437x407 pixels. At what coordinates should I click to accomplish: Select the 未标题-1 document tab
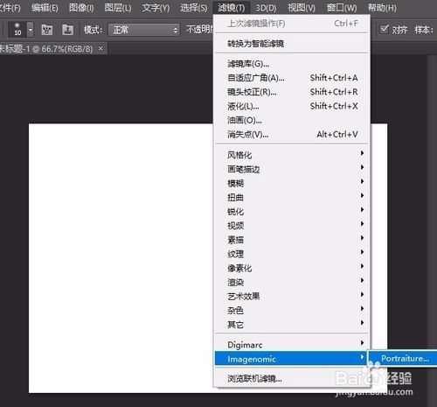46,48
